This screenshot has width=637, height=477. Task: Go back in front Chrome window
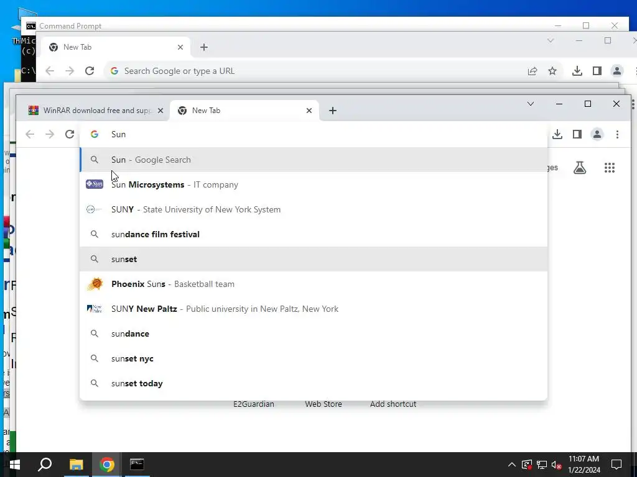30,134
